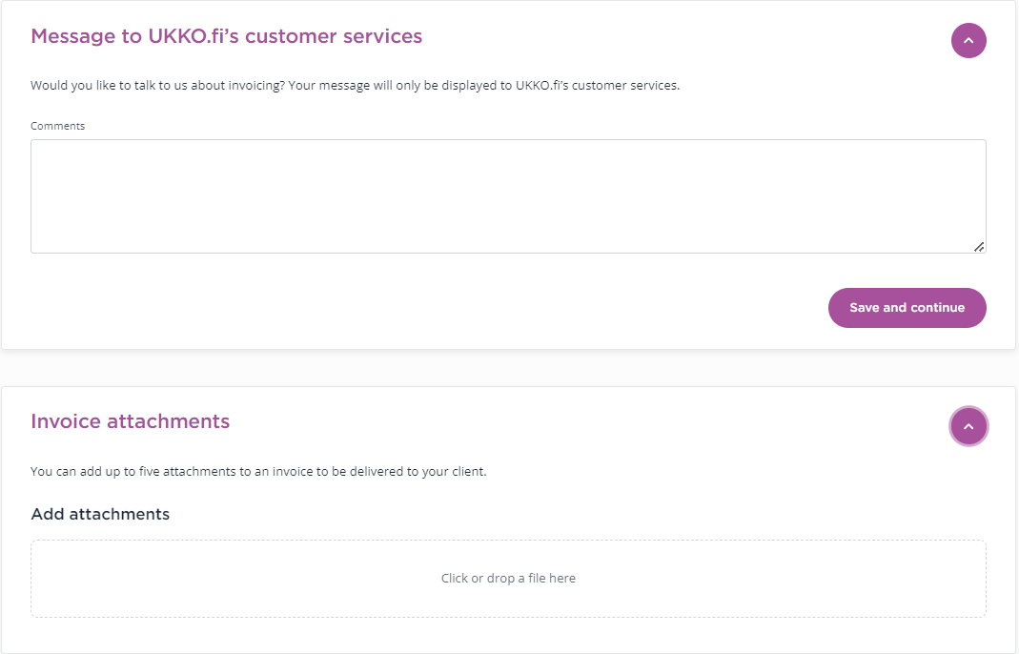Select the Invoice attachments heading
Viewport: 1019px width, 654px height.
tap(131, 420)
